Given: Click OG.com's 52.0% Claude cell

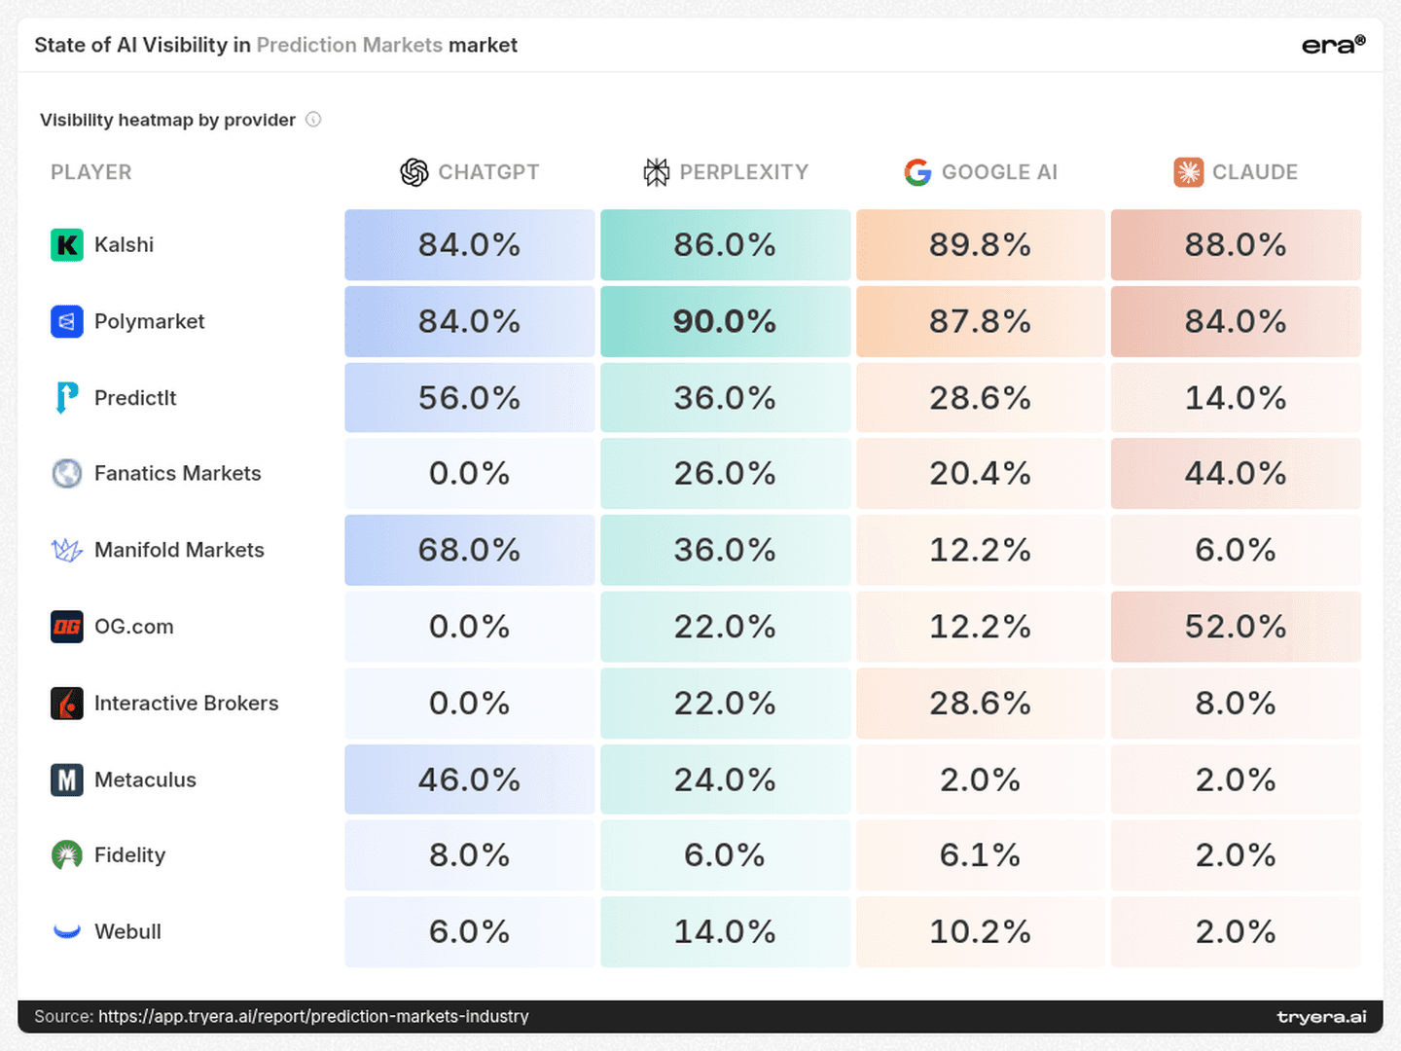Looking at the screenshot, I should coord(1236,627).
